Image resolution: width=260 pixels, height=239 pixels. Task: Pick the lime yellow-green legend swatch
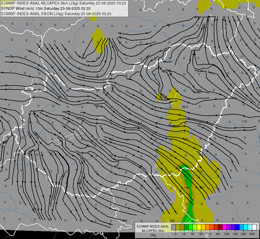(x=195, y=227)
